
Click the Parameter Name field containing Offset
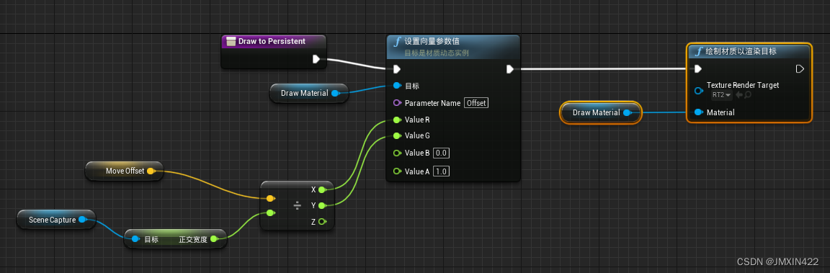[476, 102]
